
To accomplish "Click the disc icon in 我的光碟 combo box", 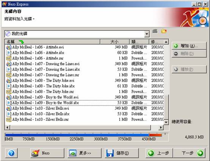I will pos(8,34).
